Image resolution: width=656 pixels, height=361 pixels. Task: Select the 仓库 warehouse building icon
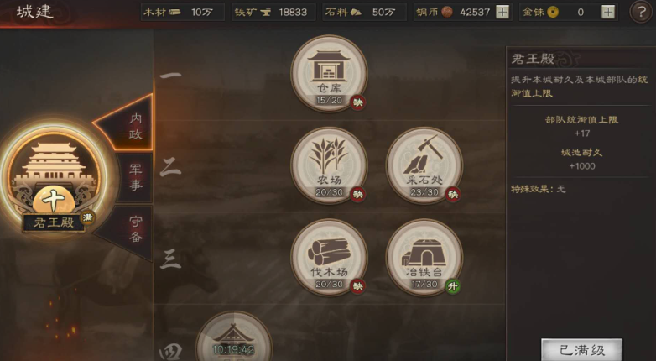tap(329, 73)
